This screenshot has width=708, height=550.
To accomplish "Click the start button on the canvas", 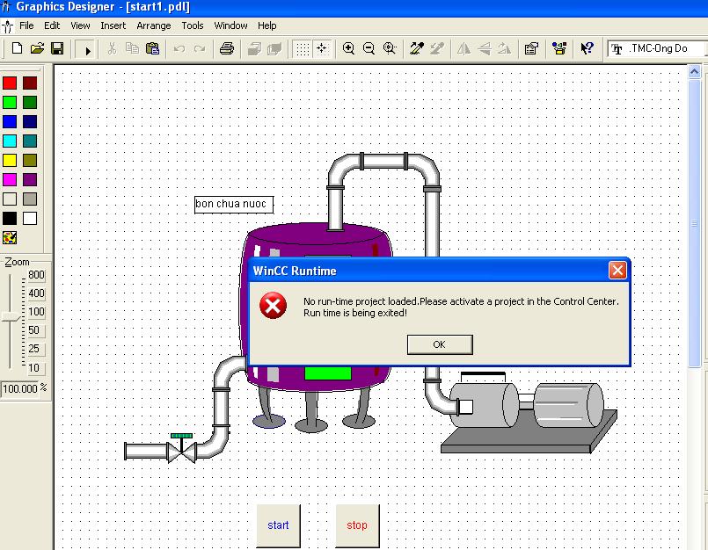I will (x=278, y=525).
